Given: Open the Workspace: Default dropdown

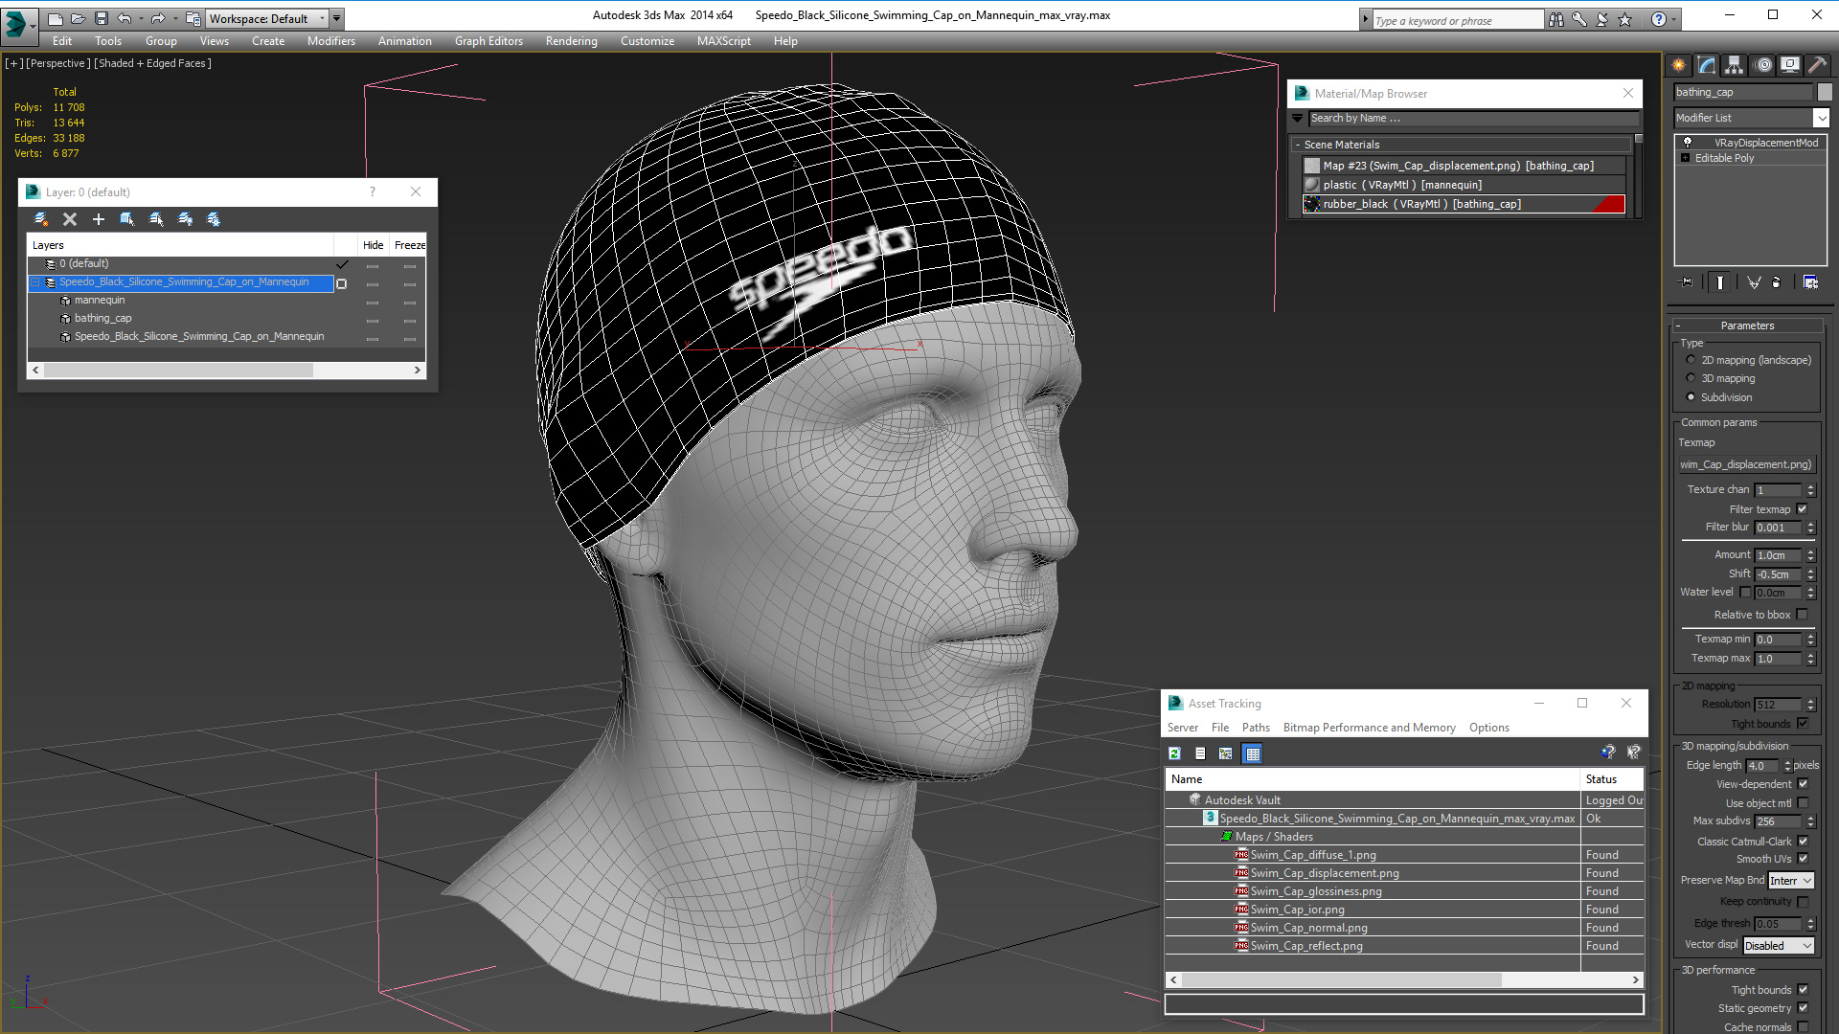Looking at the screenshot, I should click(x=267, y=18).
